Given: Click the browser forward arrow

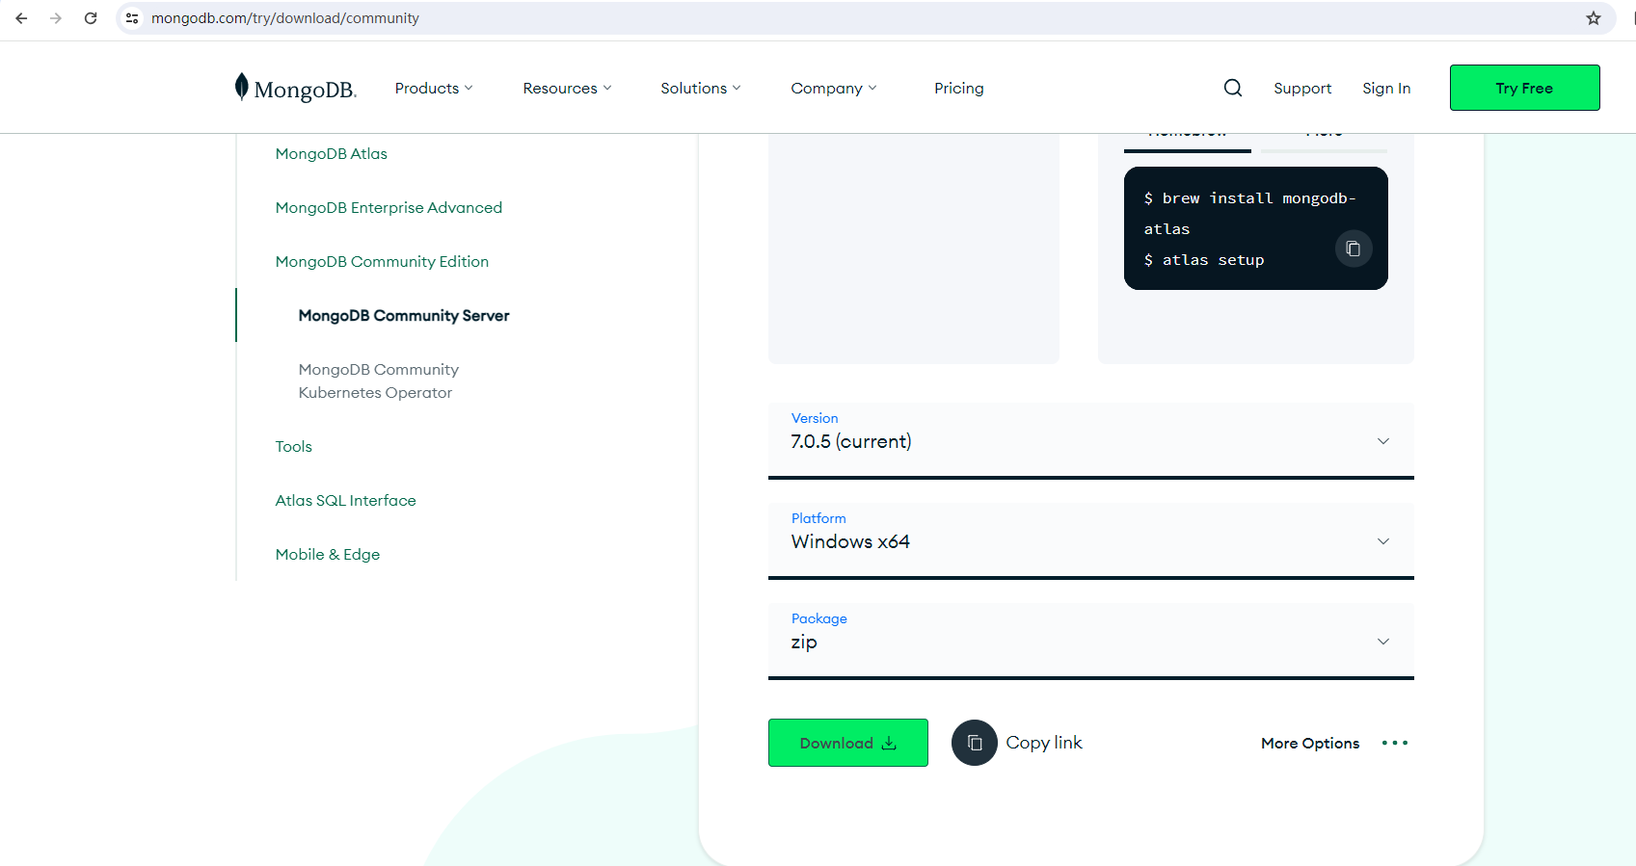Looking at the screenshot, I should coord(56,18).
